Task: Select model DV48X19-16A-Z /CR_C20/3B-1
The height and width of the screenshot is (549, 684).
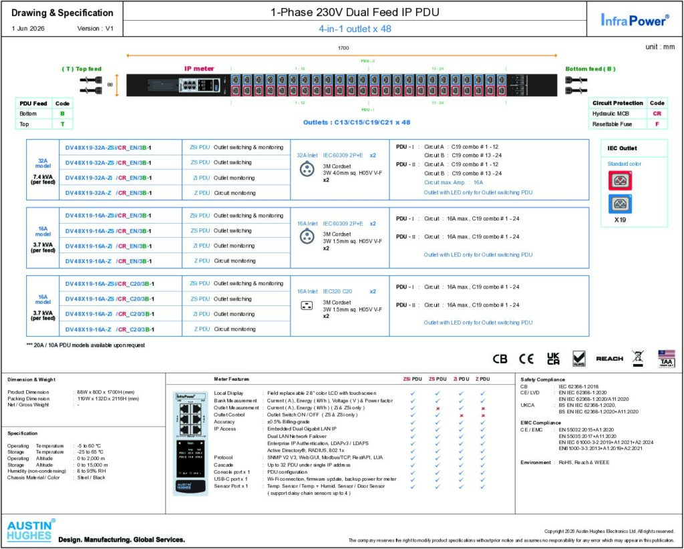Action: point(110,330)
